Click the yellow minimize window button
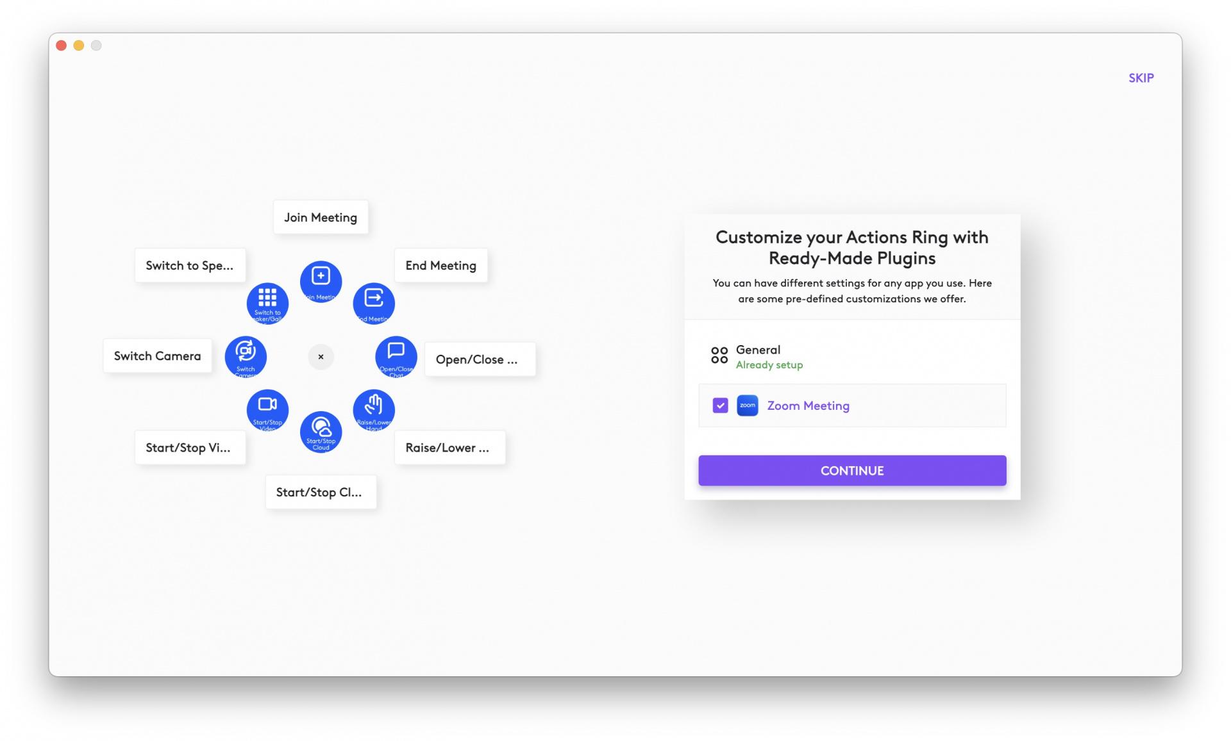Screen dimensions: 1231x741 (x=79, y=45)
